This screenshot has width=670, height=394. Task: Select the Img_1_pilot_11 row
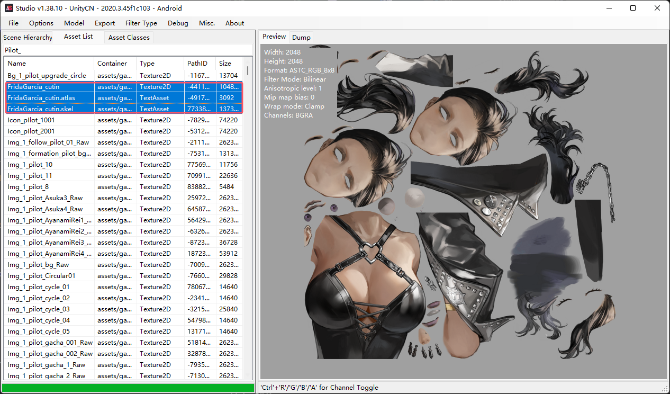coord(123,176)
